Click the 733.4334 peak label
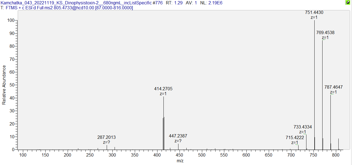The height and width of the screenshot is (165, 352). (303, 127)
